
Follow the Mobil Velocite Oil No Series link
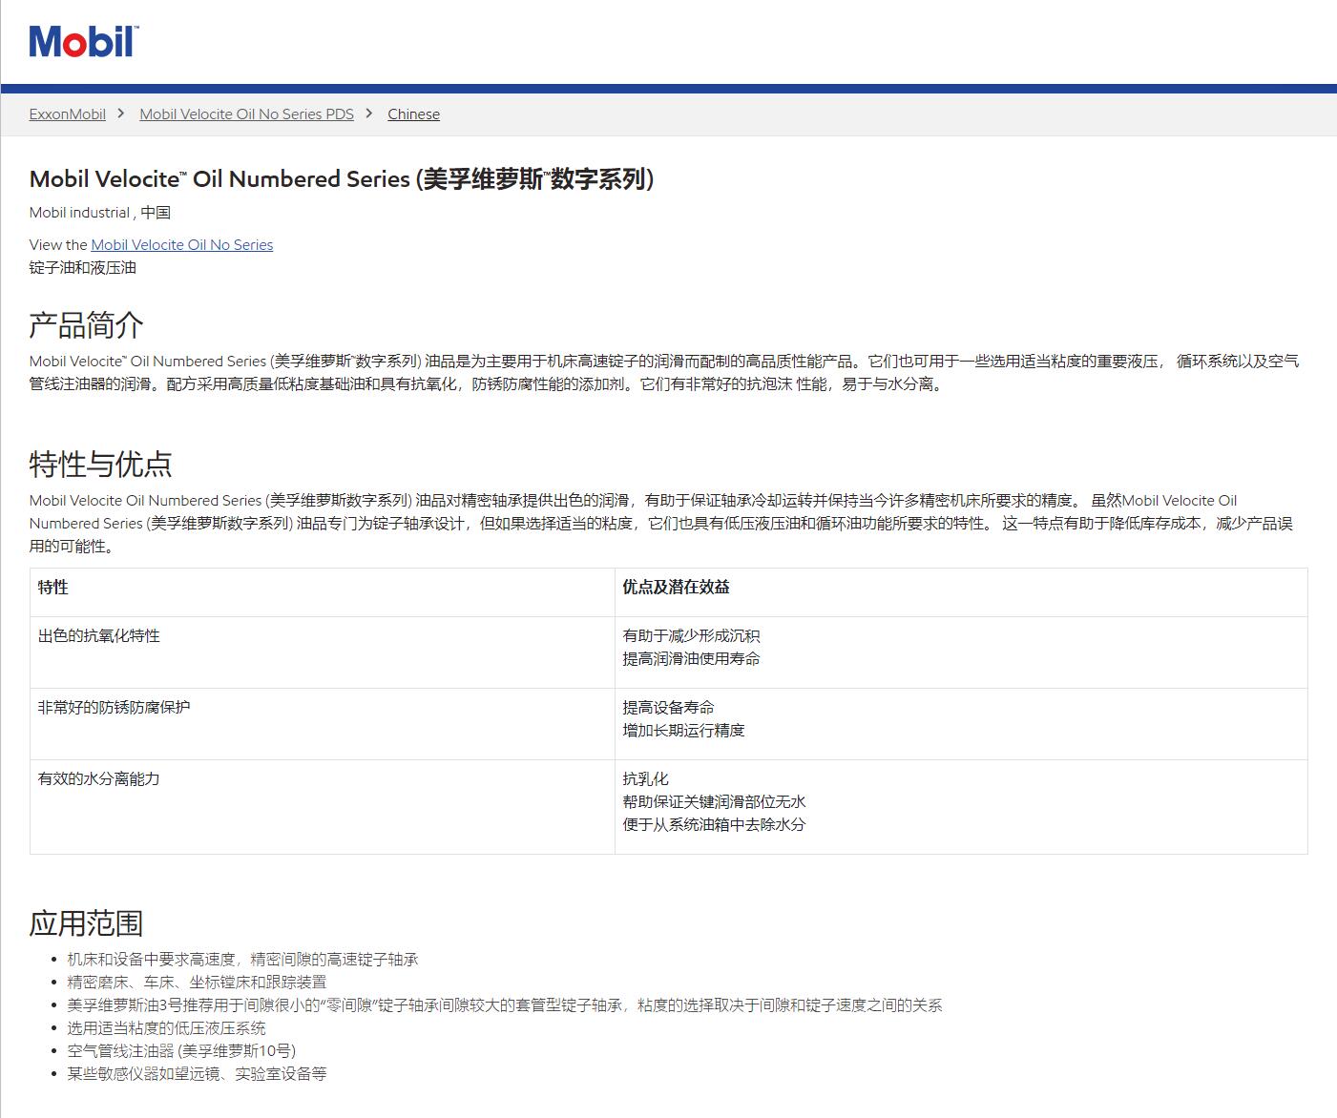(182, 245)
